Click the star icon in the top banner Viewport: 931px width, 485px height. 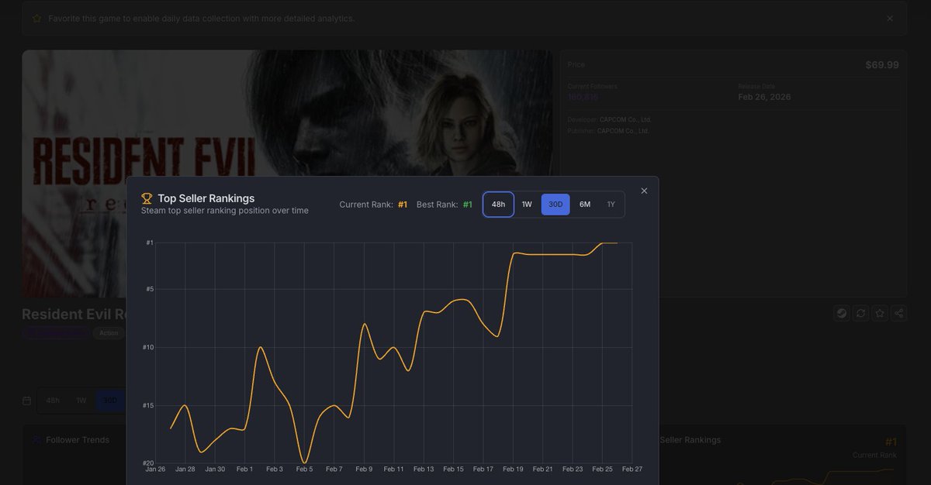click(x=36, y=19)
